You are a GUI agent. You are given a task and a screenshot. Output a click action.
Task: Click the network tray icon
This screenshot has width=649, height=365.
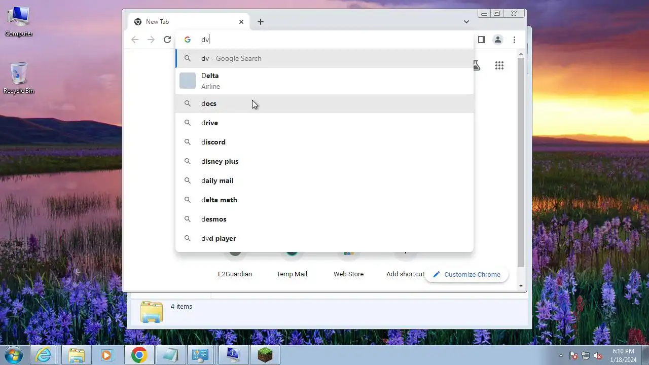coord(586,355)
